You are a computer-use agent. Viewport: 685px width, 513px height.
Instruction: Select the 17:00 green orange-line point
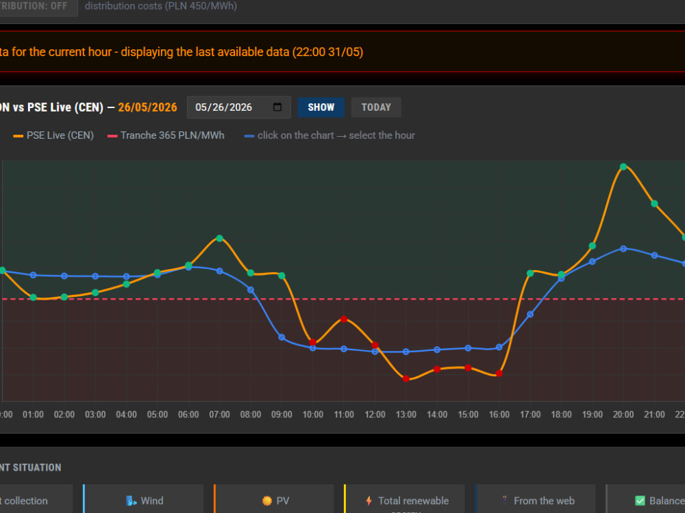tap(530, 273)
